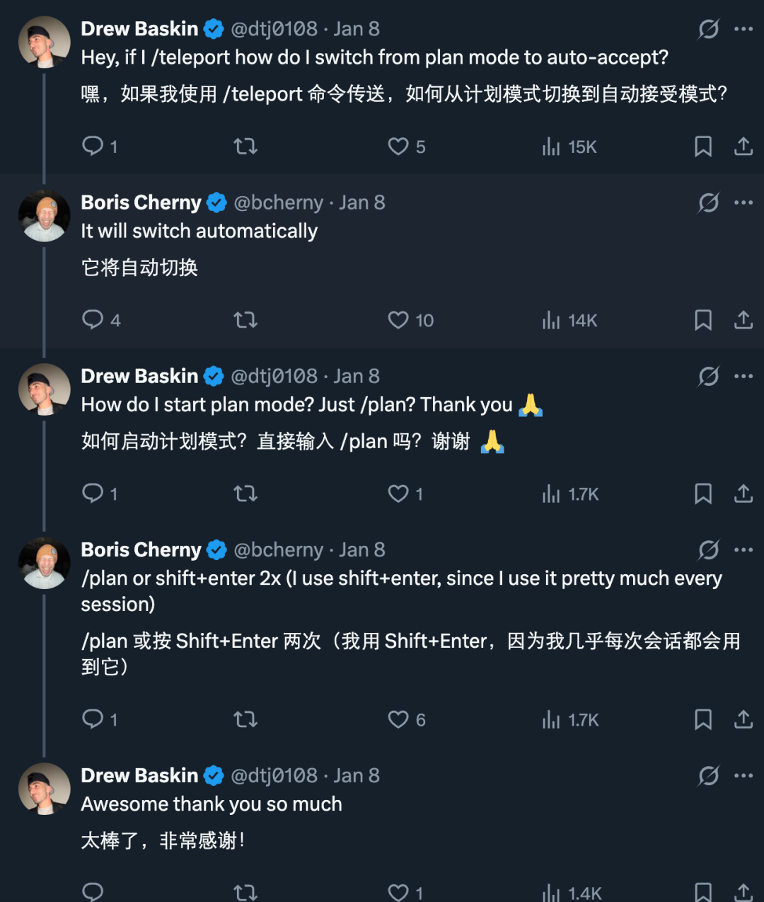Open more options on Boris's first reply
This screenshot has width=764, height=902.
(x=743, y=202)
